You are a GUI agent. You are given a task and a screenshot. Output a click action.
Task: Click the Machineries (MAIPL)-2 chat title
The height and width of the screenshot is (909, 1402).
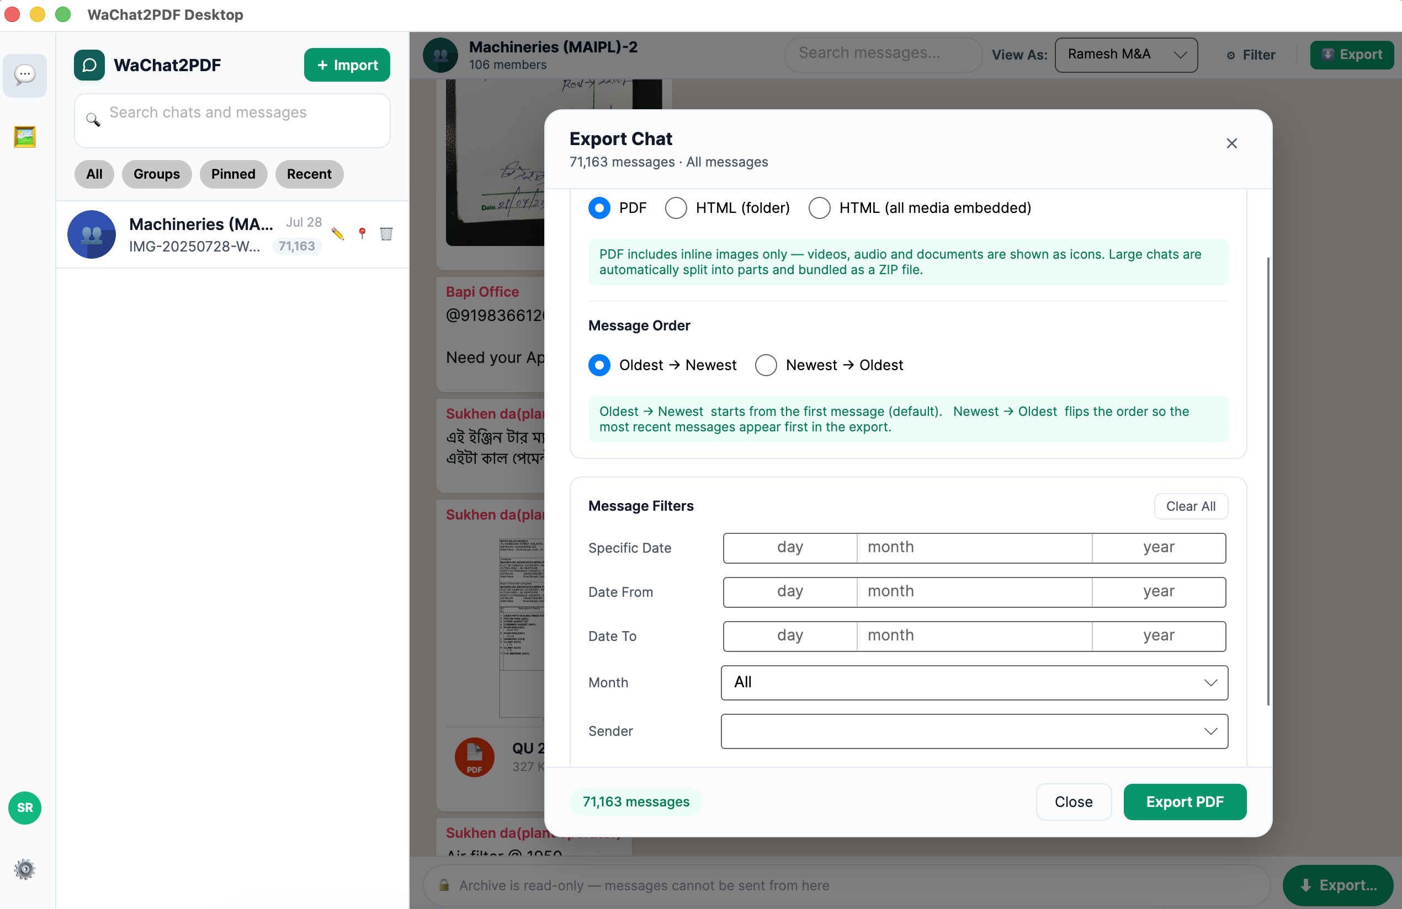pos(553,47)
